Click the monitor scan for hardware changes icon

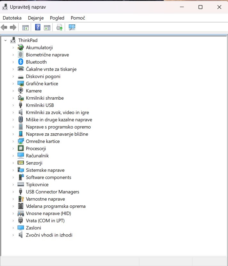click(x=72, y=28)
